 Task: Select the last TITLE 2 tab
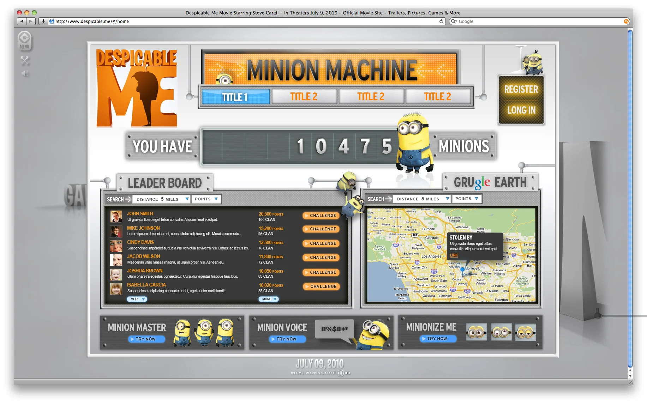pos(438,97)
